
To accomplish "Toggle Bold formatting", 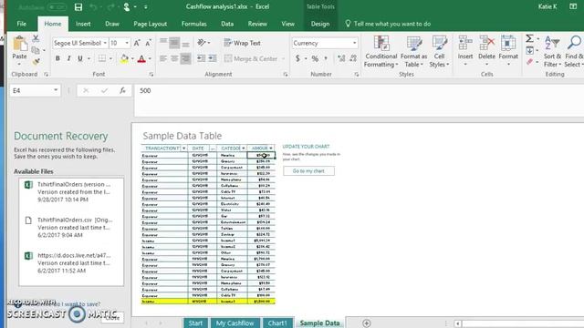I will 57,58.
